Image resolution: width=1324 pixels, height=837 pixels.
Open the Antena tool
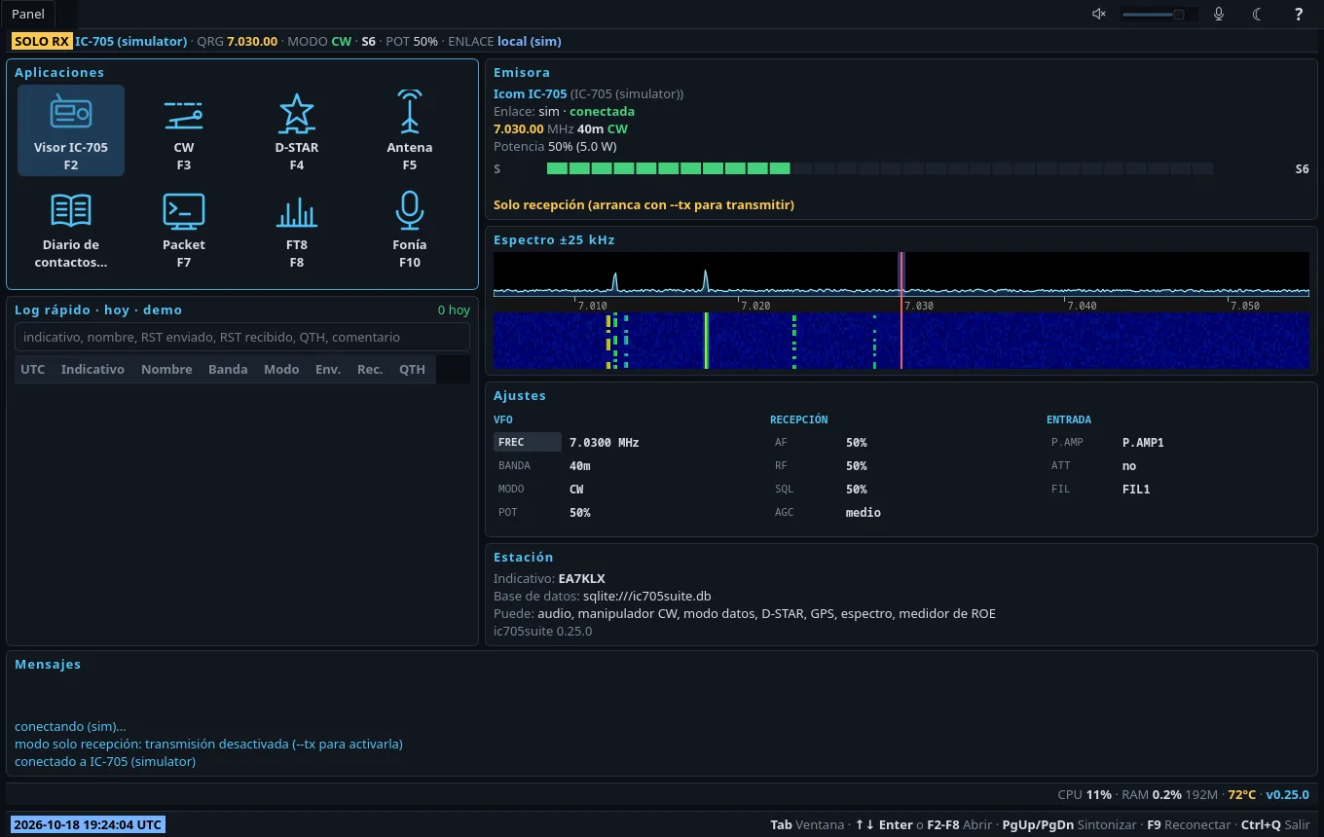pyautogui.click(x=410, y=130)
